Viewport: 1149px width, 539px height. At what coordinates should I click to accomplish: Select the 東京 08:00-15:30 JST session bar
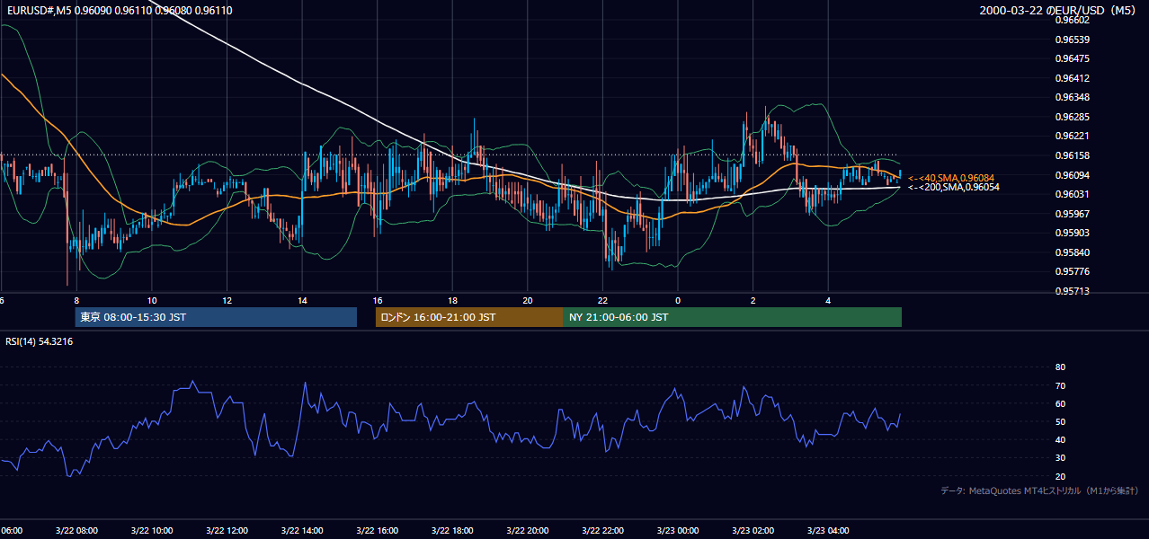coord(216,317)
